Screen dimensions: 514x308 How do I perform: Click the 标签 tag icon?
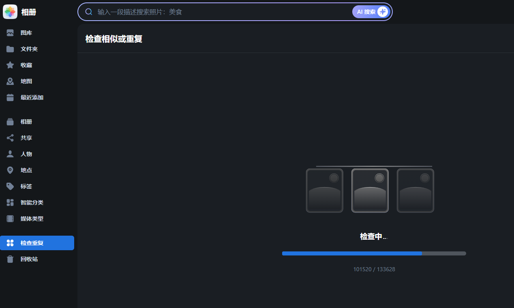[x=10, y=186]
